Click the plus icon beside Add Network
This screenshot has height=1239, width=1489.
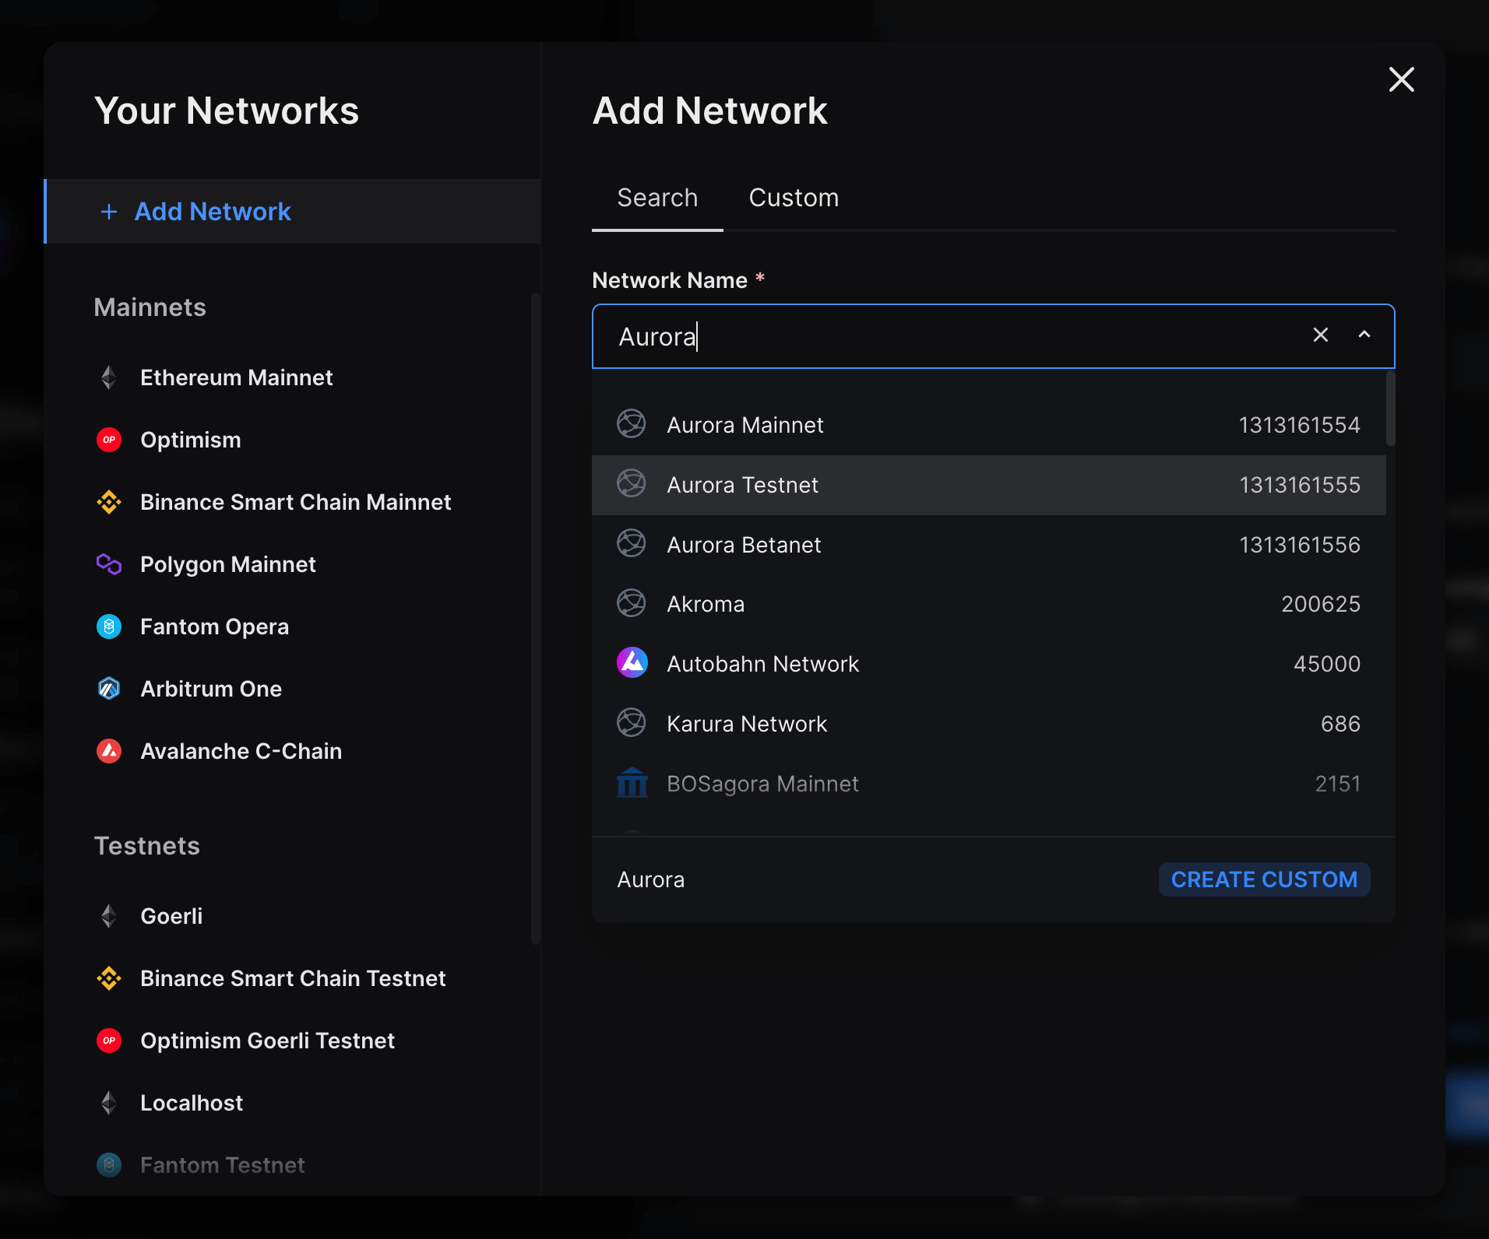pyautogui.click(x=109, y=212)
